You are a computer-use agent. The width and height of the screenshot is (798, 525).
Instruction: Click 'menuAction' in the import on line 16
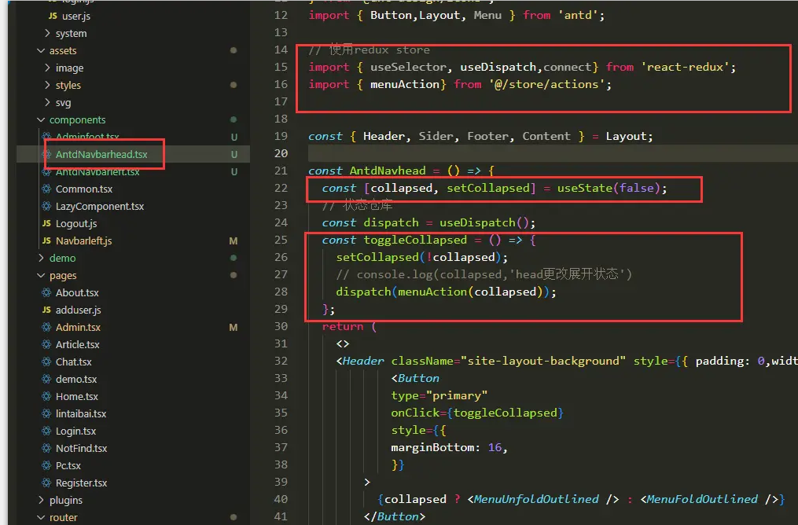click(x=405, y=84)
